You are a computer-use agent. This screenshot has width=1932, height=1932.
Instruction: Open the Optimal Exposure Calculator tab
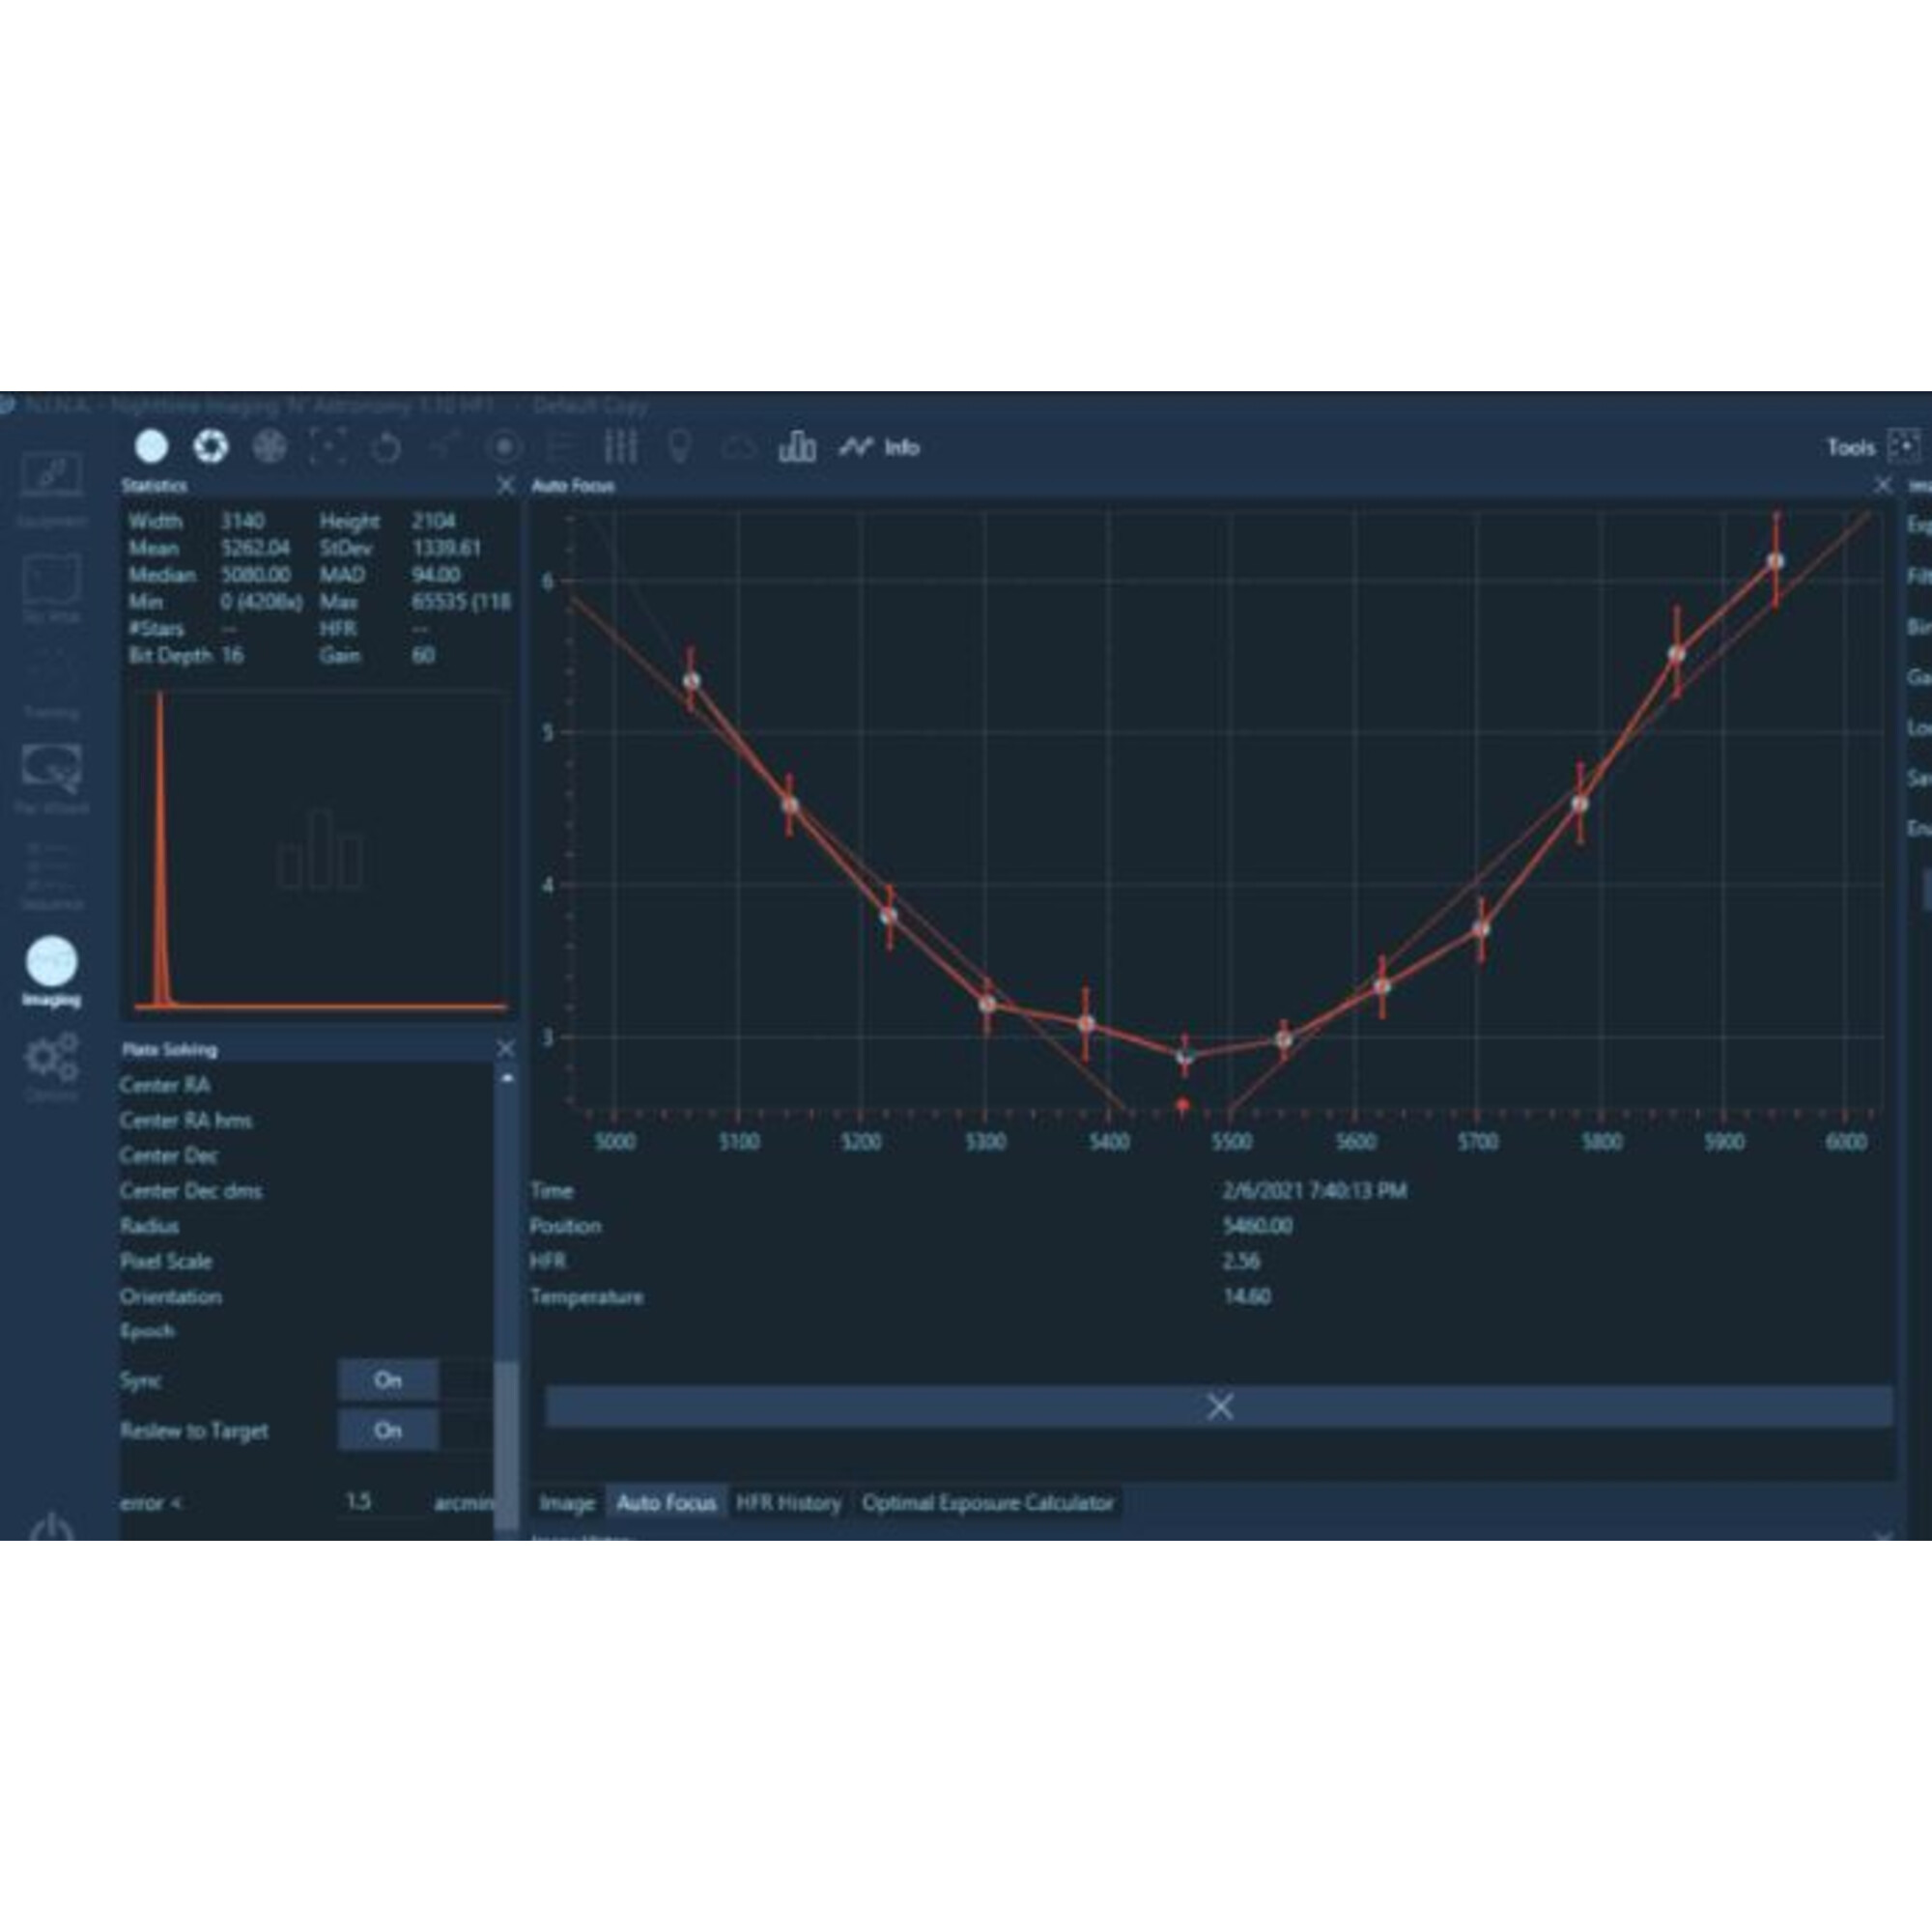(x=987, y=1503)
